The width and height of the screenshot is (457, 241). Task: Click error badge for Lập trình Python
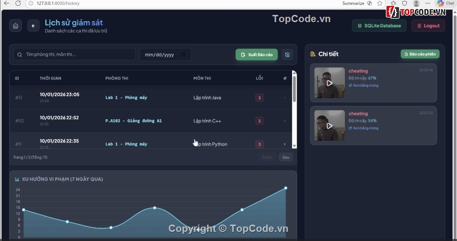[x=259, y=144]
